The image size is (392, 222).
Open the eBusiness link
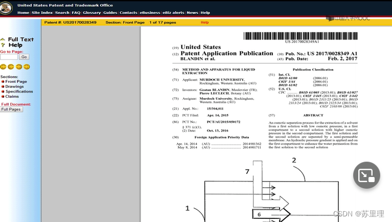coord(150,12)
